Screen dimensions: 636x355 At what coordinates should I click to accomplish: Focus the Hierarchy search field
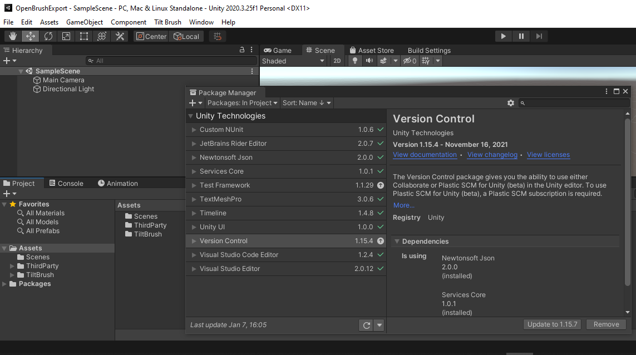point(171,61)
